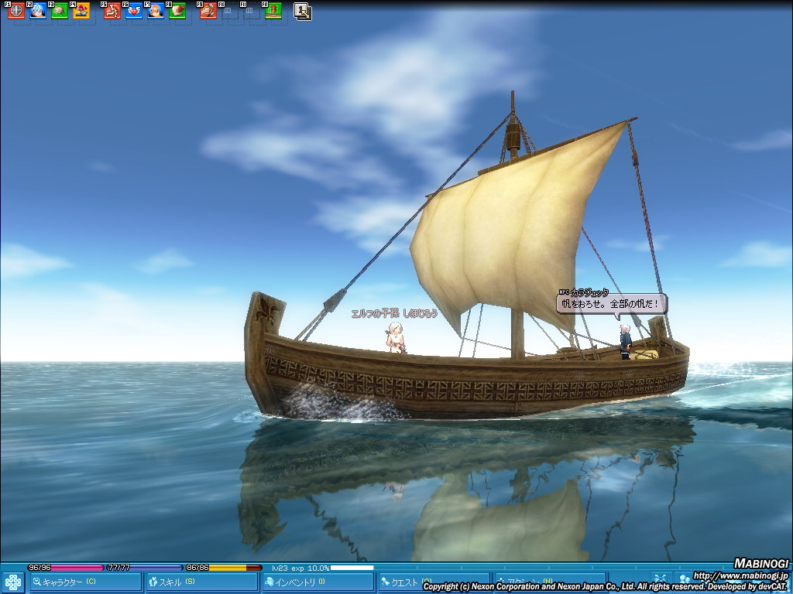
Task: Open the インベントリ (I) inventory window
Action: (x=318, y=582)
